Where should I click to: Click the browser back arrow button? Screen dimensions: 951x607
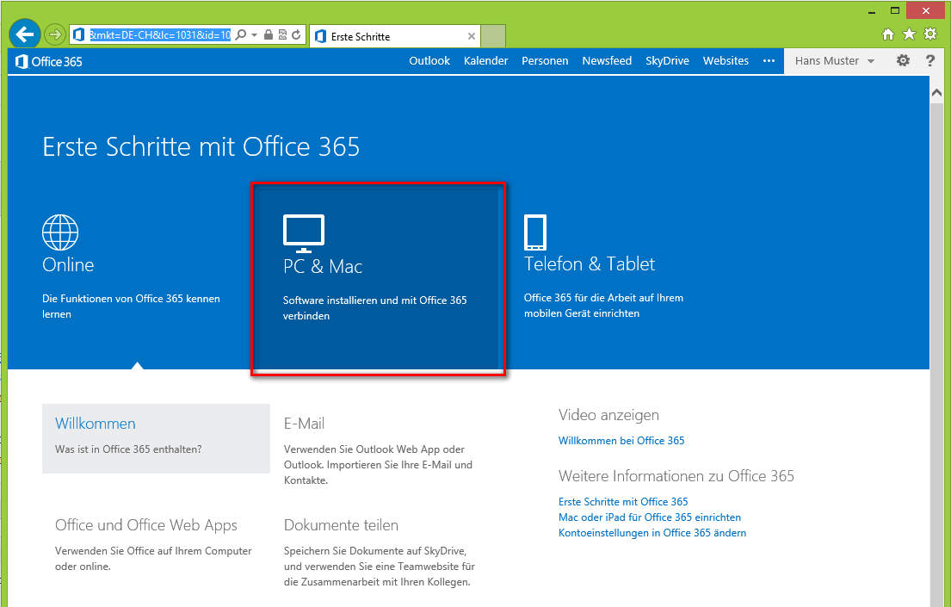(25, 34)
